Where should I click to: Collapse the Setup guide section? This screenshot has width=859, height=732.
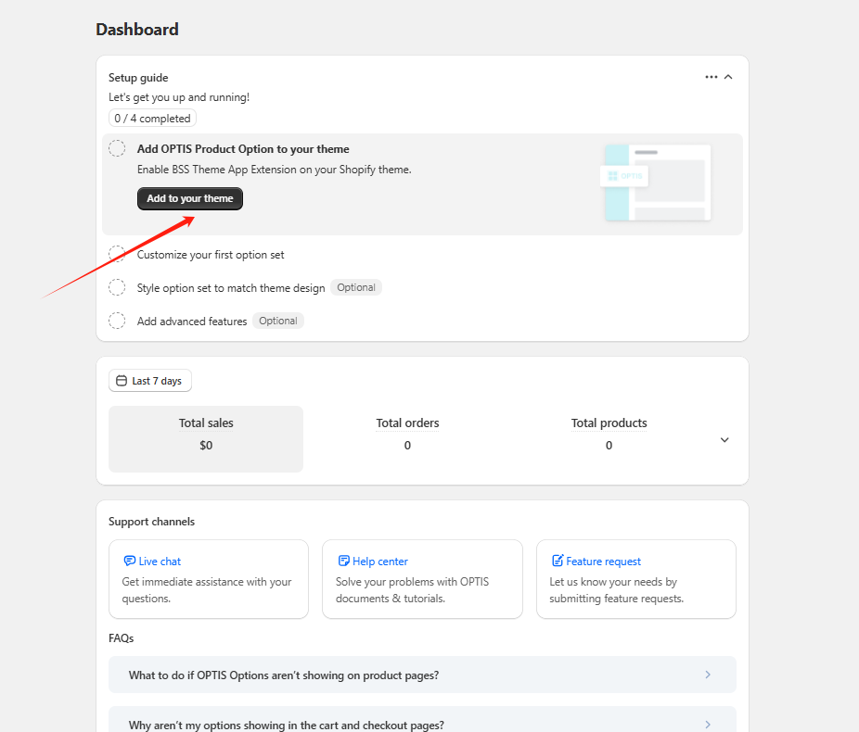point(729,77)
